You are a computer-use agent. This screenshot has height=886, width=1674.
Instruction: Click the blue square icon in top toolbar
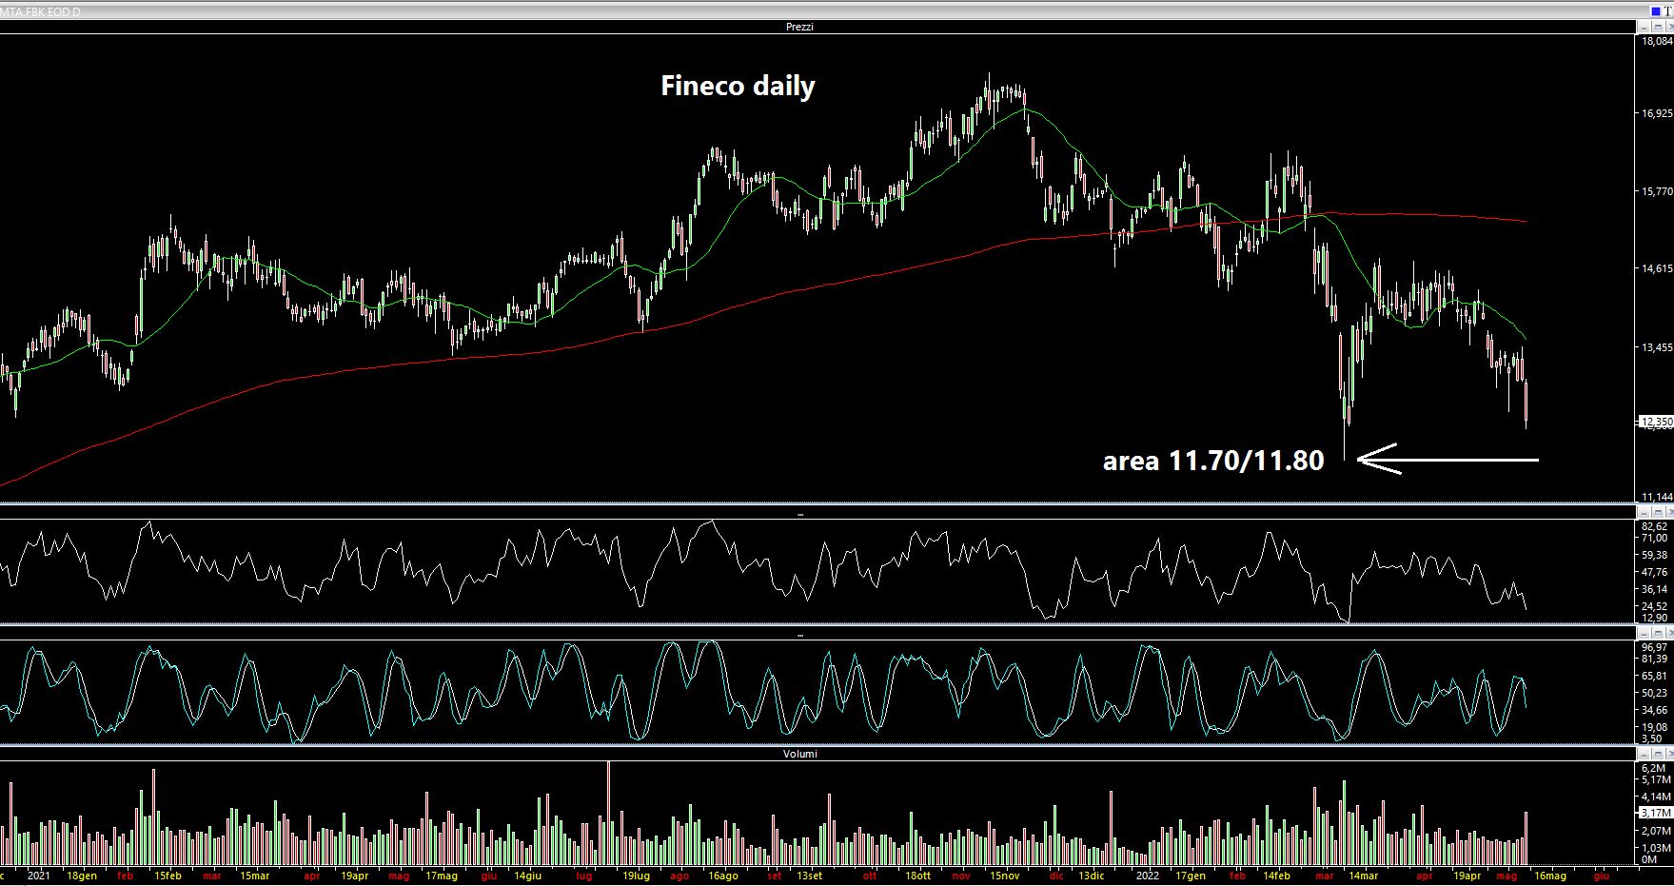tap(1656, 11)
